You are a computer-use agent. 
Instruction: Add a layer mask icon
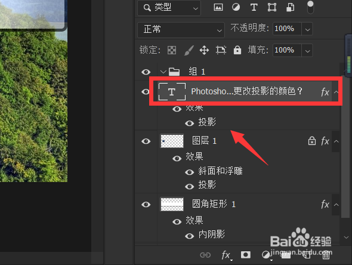pos(246,255)
